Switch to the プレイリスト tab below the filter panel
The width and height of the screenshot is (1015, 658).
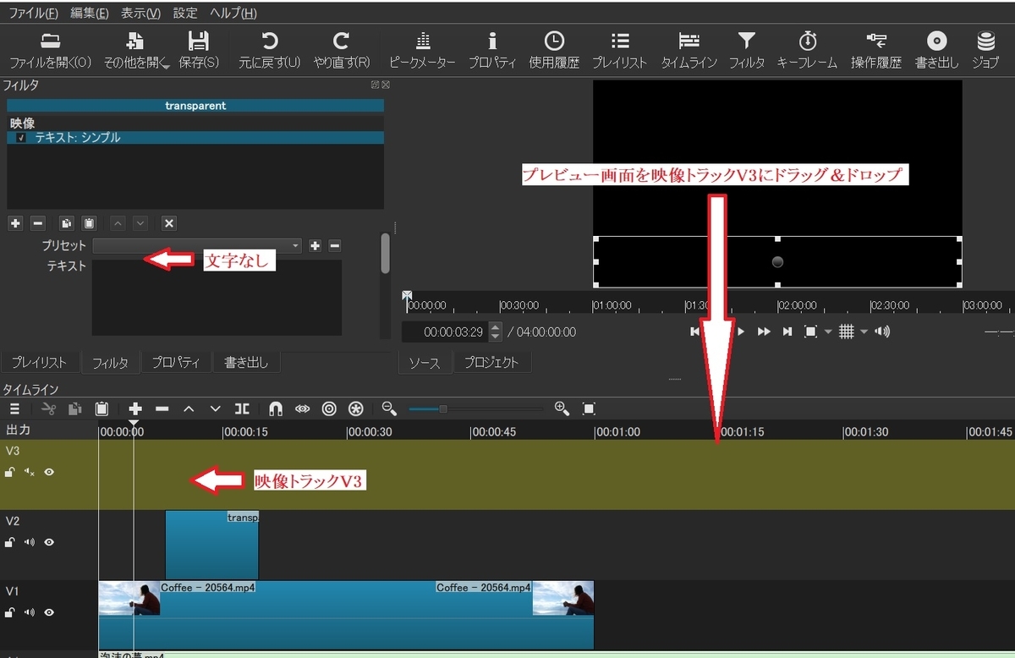click(40, 363)
